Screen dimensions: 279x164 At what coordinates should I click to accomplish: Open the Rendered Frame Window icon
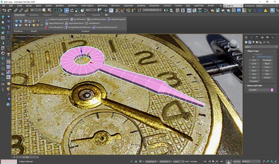(x=218, y=10)
